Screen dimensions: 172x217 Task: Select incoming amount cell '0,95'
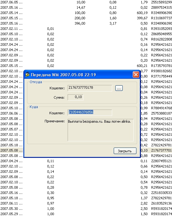pos(50,198)
